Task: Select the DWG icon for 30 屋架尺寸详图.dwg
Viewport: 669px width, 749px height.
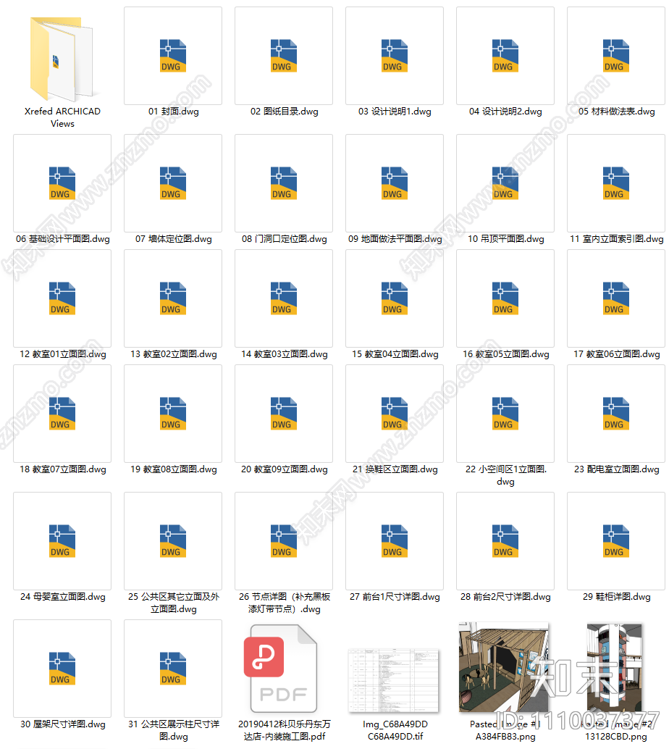Action: [62, 669]
